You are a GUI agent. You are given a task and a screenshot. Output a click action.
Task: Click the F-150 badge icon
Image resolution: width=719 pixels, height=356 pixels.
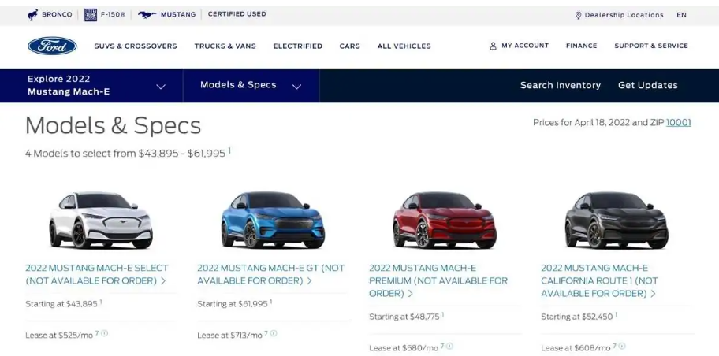tap(91, 15)
